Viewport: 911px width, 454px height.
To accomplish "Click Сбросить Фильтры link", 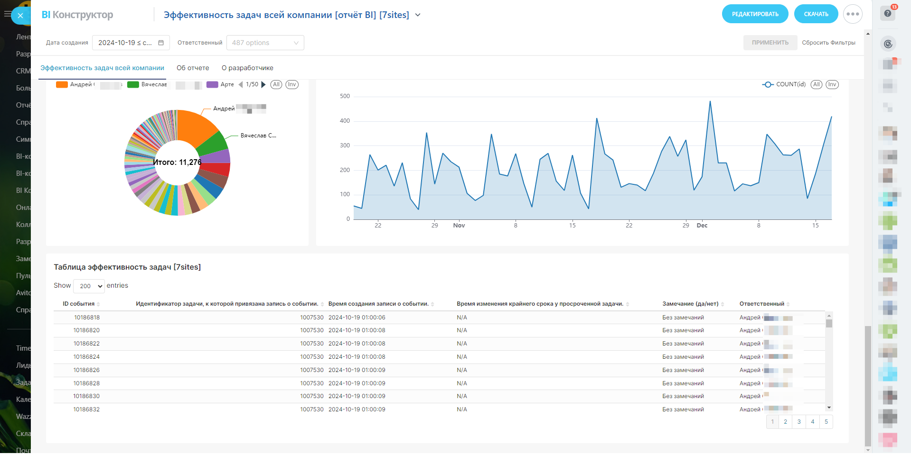I will coord(828,43).
